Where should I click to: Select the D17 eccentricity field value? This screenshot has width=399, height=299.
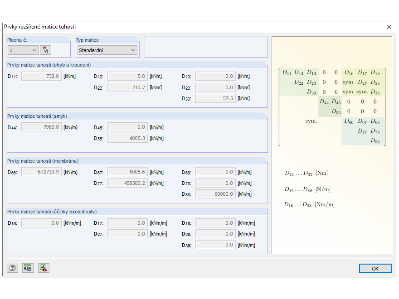pyautogui.click(x=127, y=223)
